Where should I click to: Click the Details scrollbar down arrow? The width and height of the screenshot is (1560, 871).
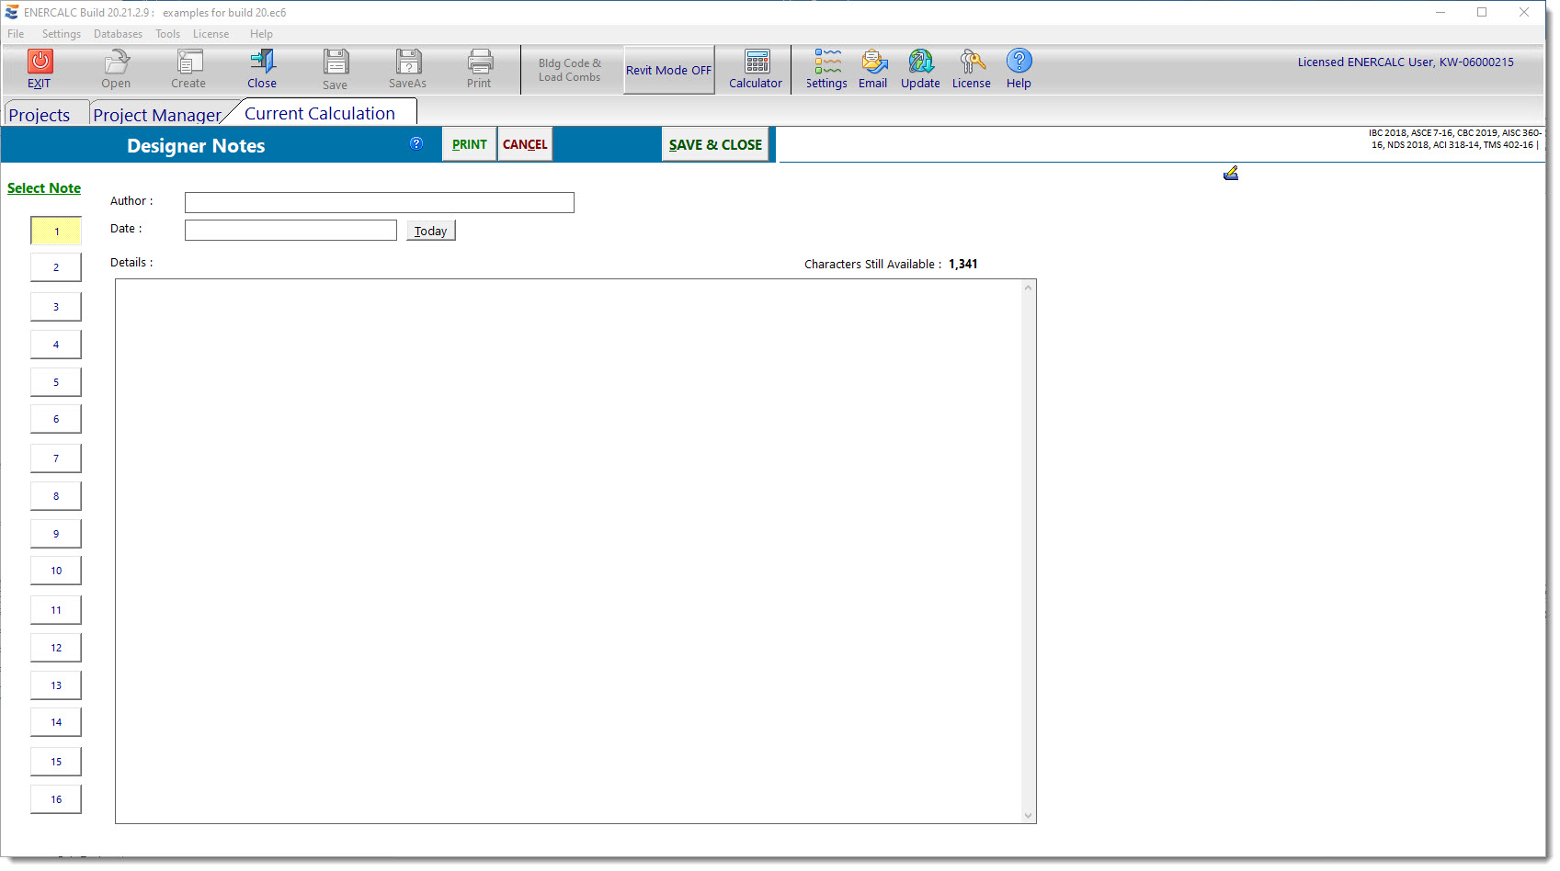(x=1028, y=815)
